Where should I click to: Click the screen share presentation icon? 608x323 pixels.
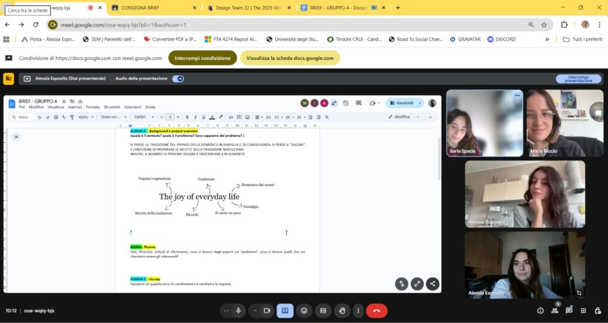tap(285, 311)
